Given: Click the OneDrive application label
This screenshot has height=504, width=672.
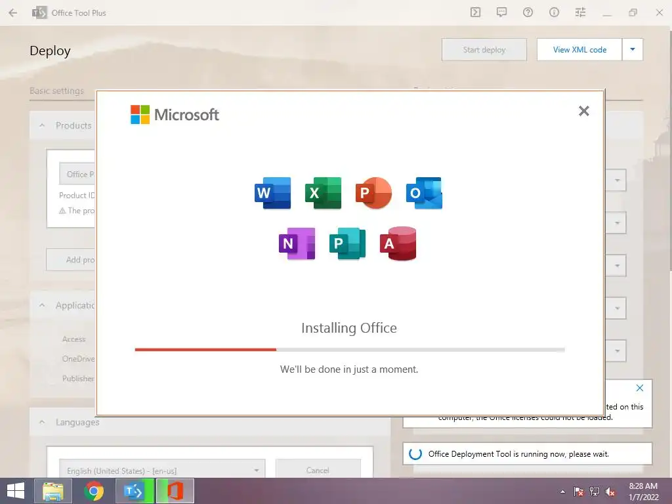Looking at the screenshot, I should pyautogui.click(x=79, y=359).
